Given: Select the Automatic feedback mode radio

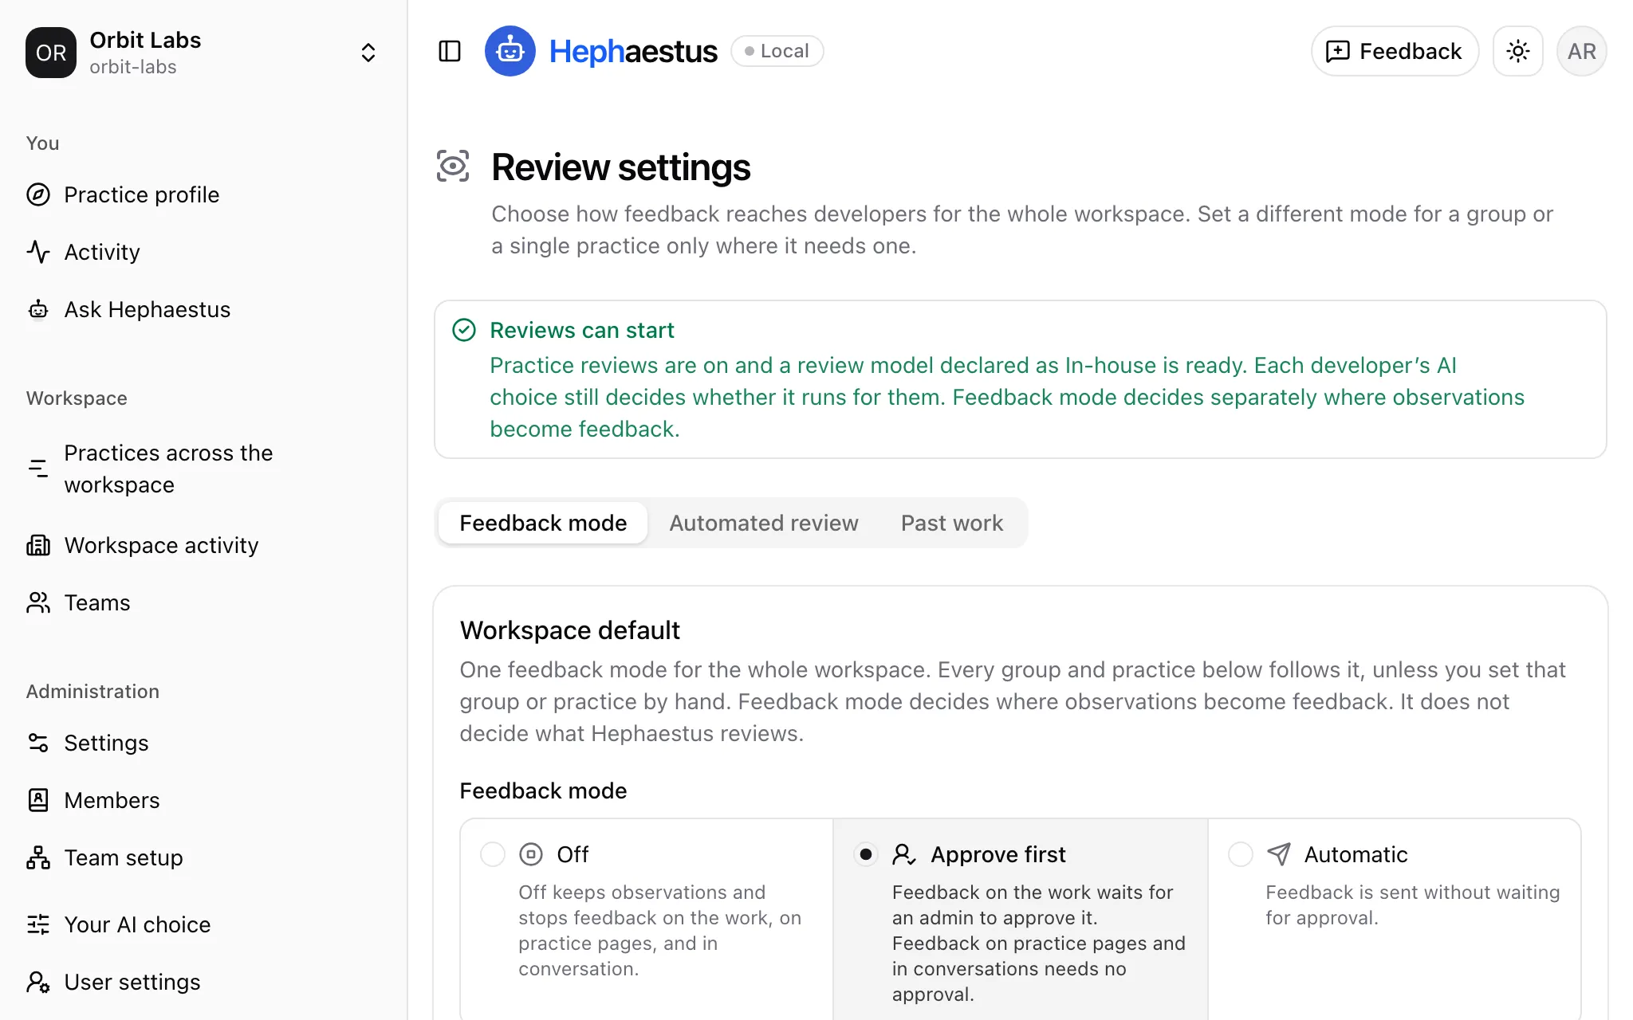Looking at the screenshot, I should [1241, 854].
